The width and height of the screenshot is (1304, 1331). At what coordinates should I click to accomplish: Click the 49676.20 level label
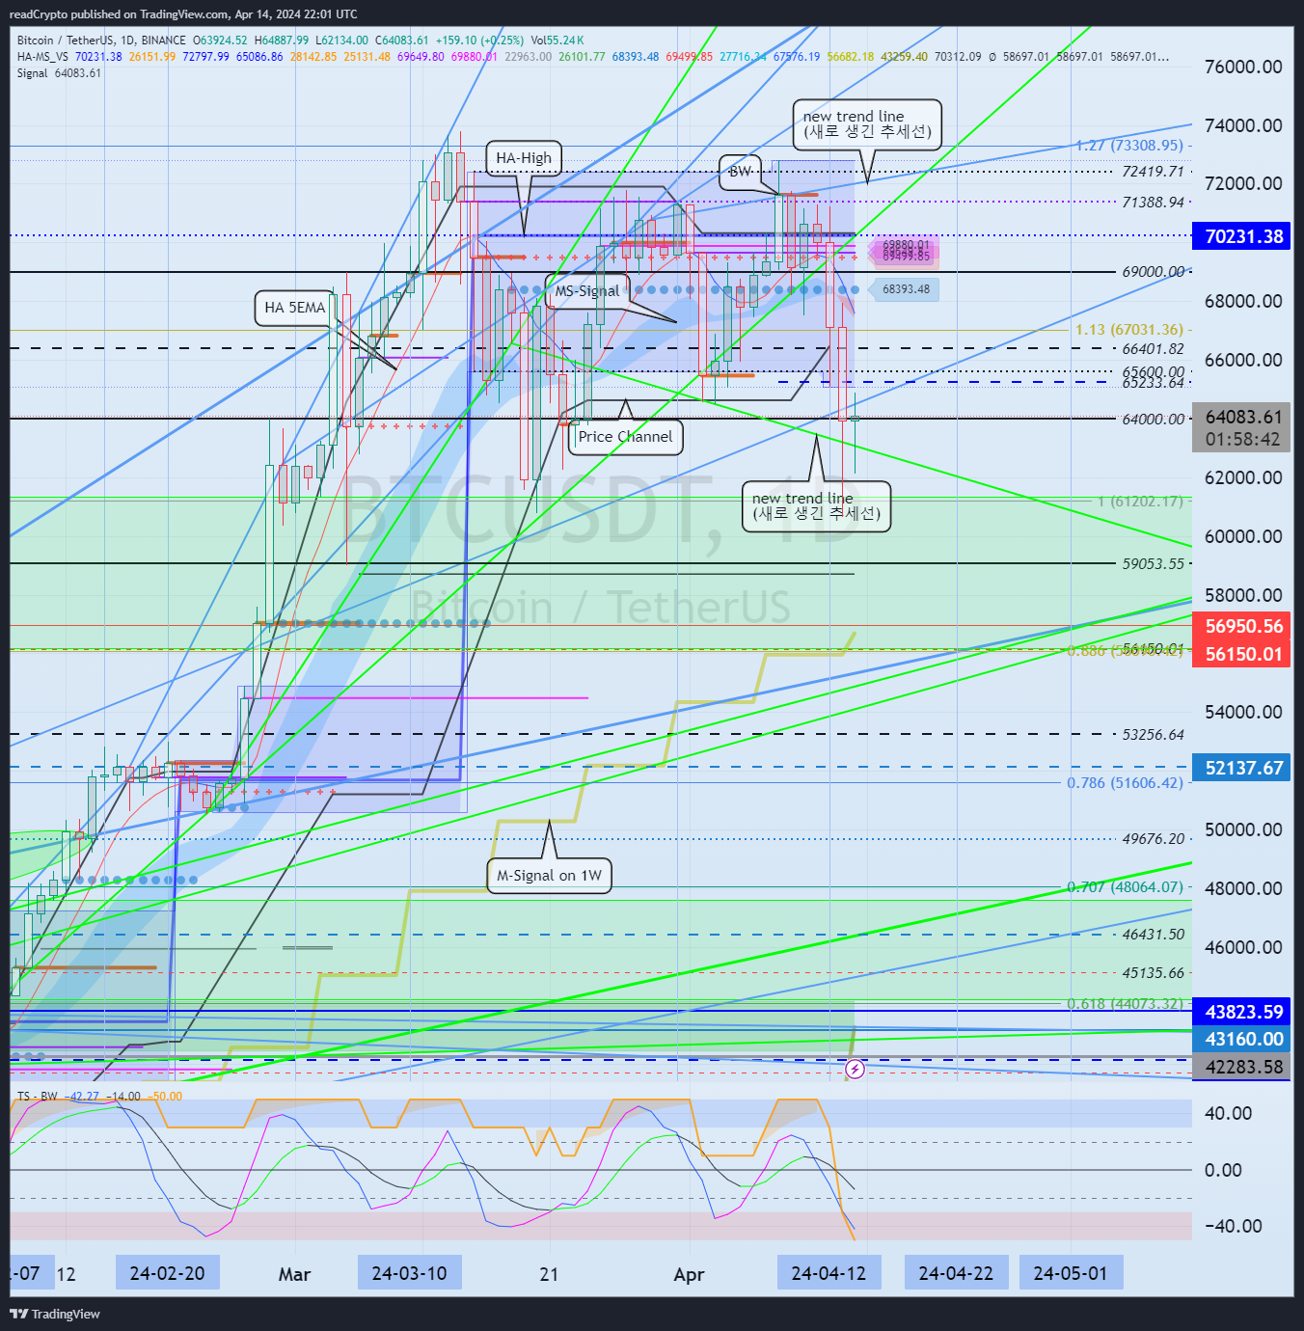1154,839
